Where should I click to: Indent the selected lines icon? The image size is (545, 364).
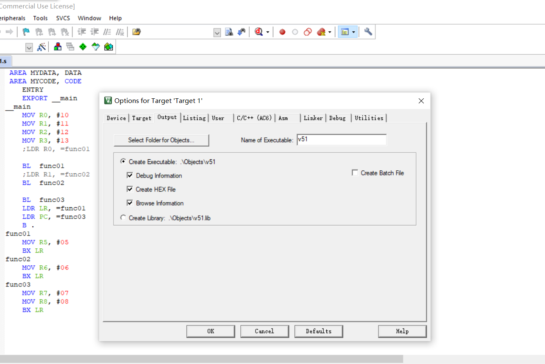pos(82,32)
